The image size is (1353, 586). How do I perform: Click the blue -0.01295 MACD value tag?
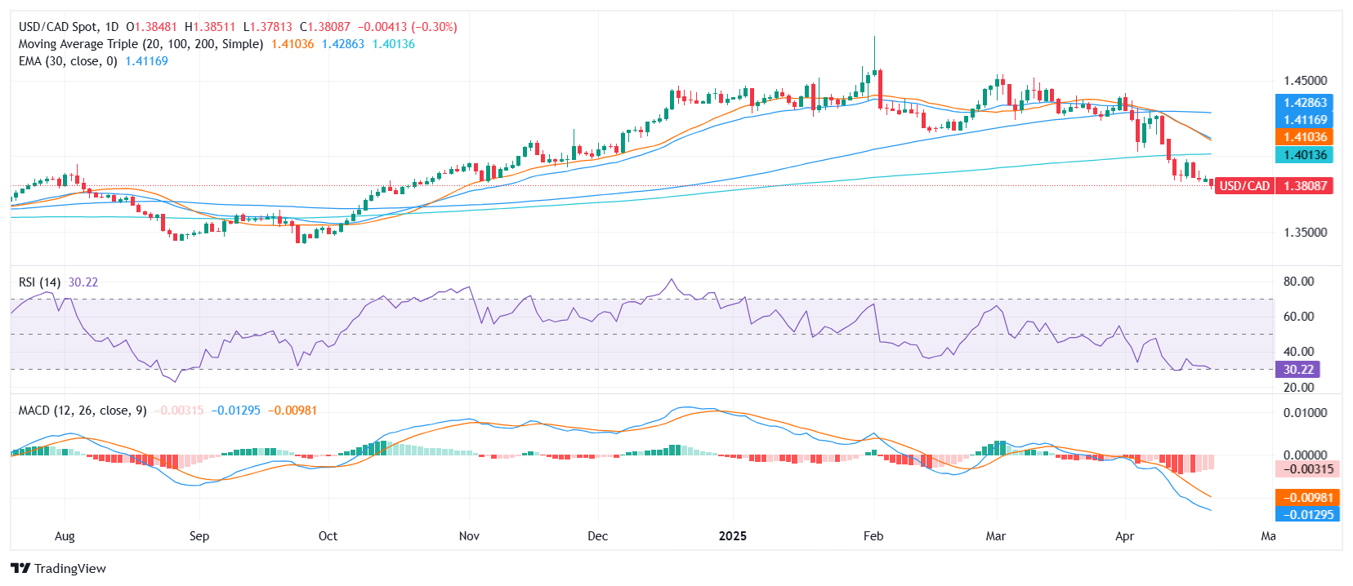pos(1307,515)
